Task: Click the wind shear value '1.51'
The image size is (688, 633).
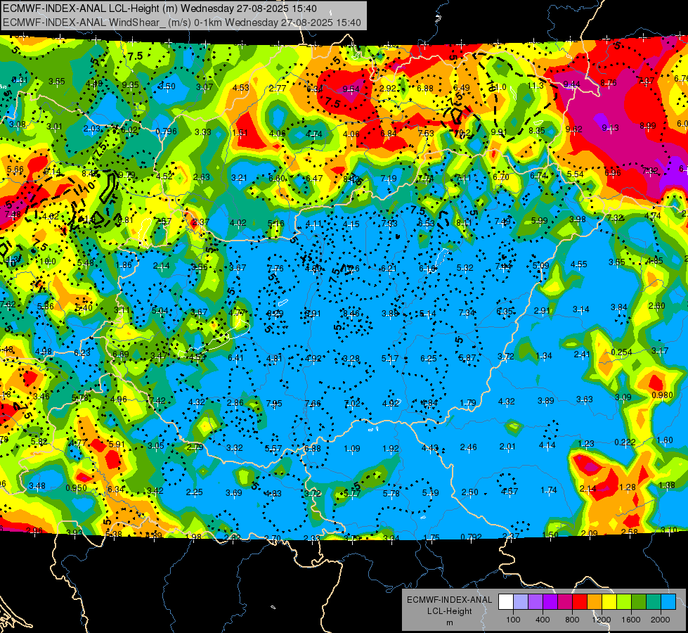Action: (x=240, y=133)
